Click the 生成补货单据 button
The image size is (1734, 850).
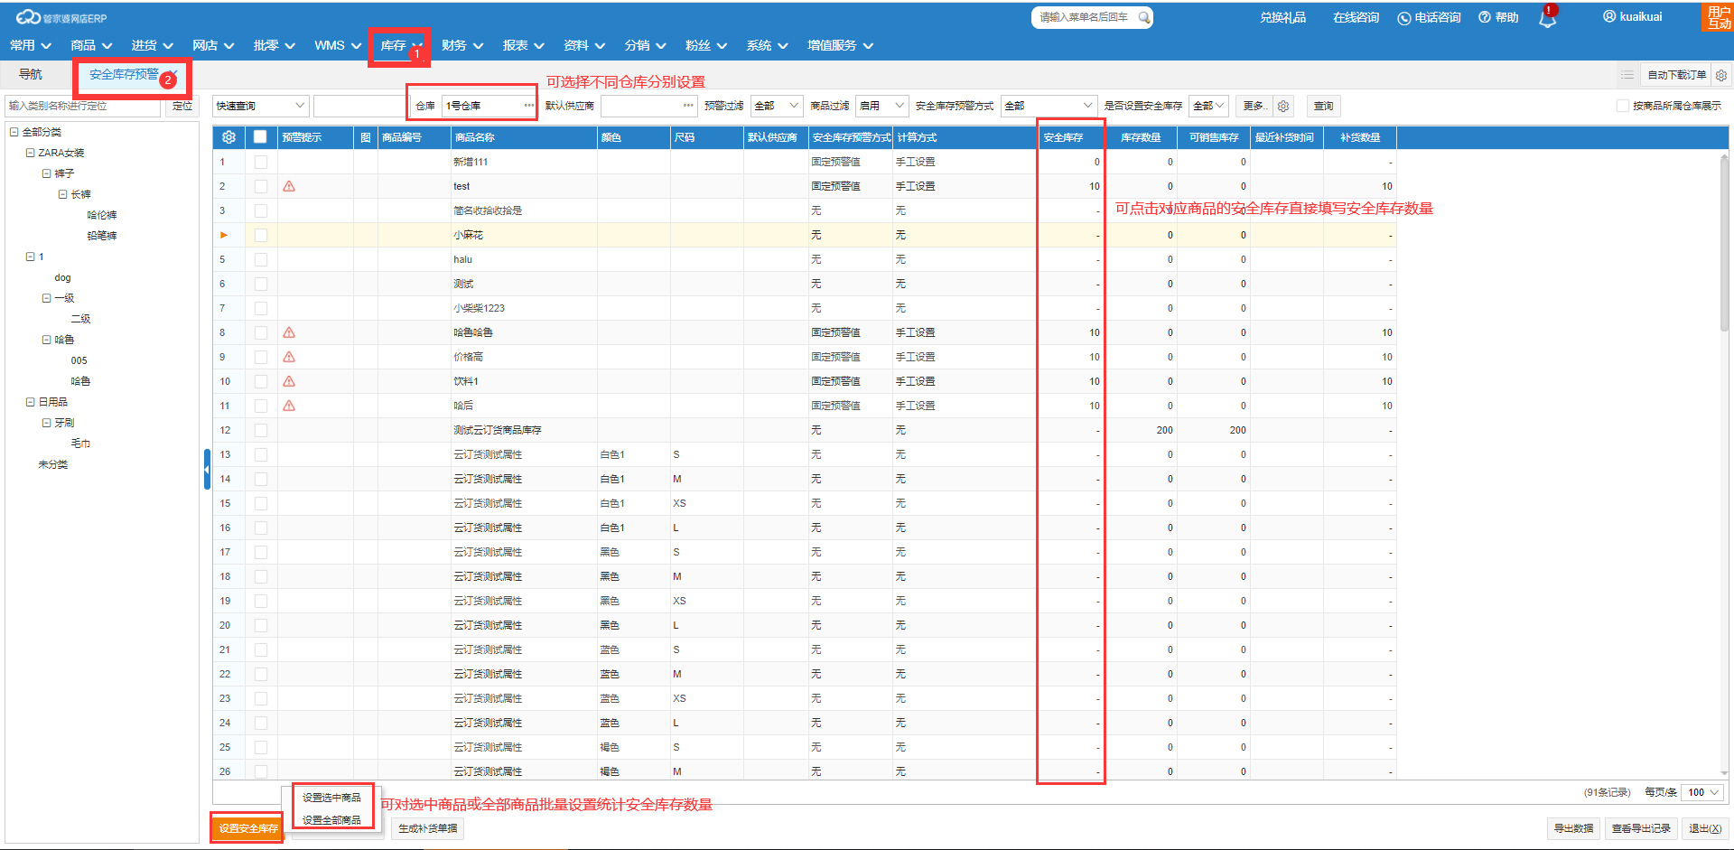click(x=428, y=828)
